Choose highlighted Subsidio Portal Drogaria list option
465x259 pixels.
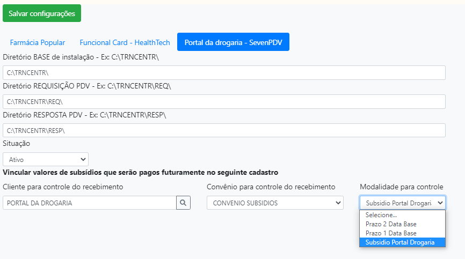click(398, 242)
